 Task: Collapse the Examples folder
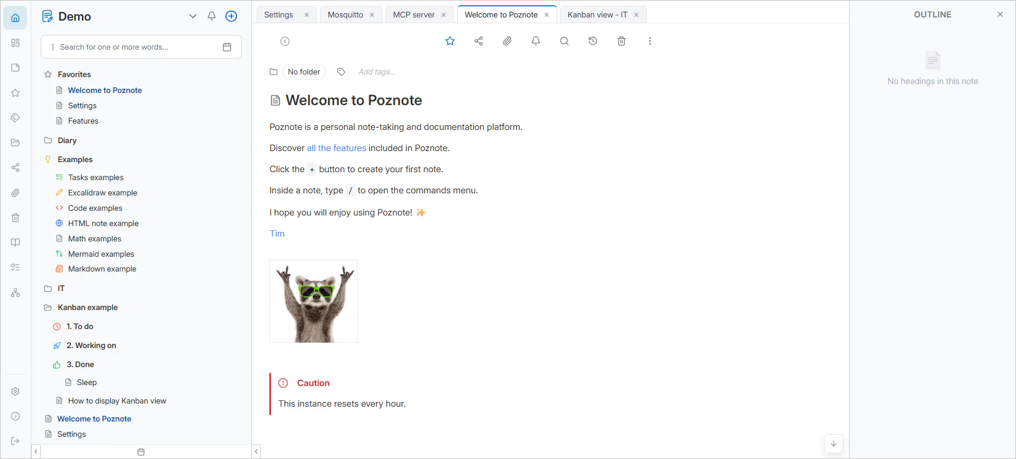pyautogui.click(x=75, y=160)
